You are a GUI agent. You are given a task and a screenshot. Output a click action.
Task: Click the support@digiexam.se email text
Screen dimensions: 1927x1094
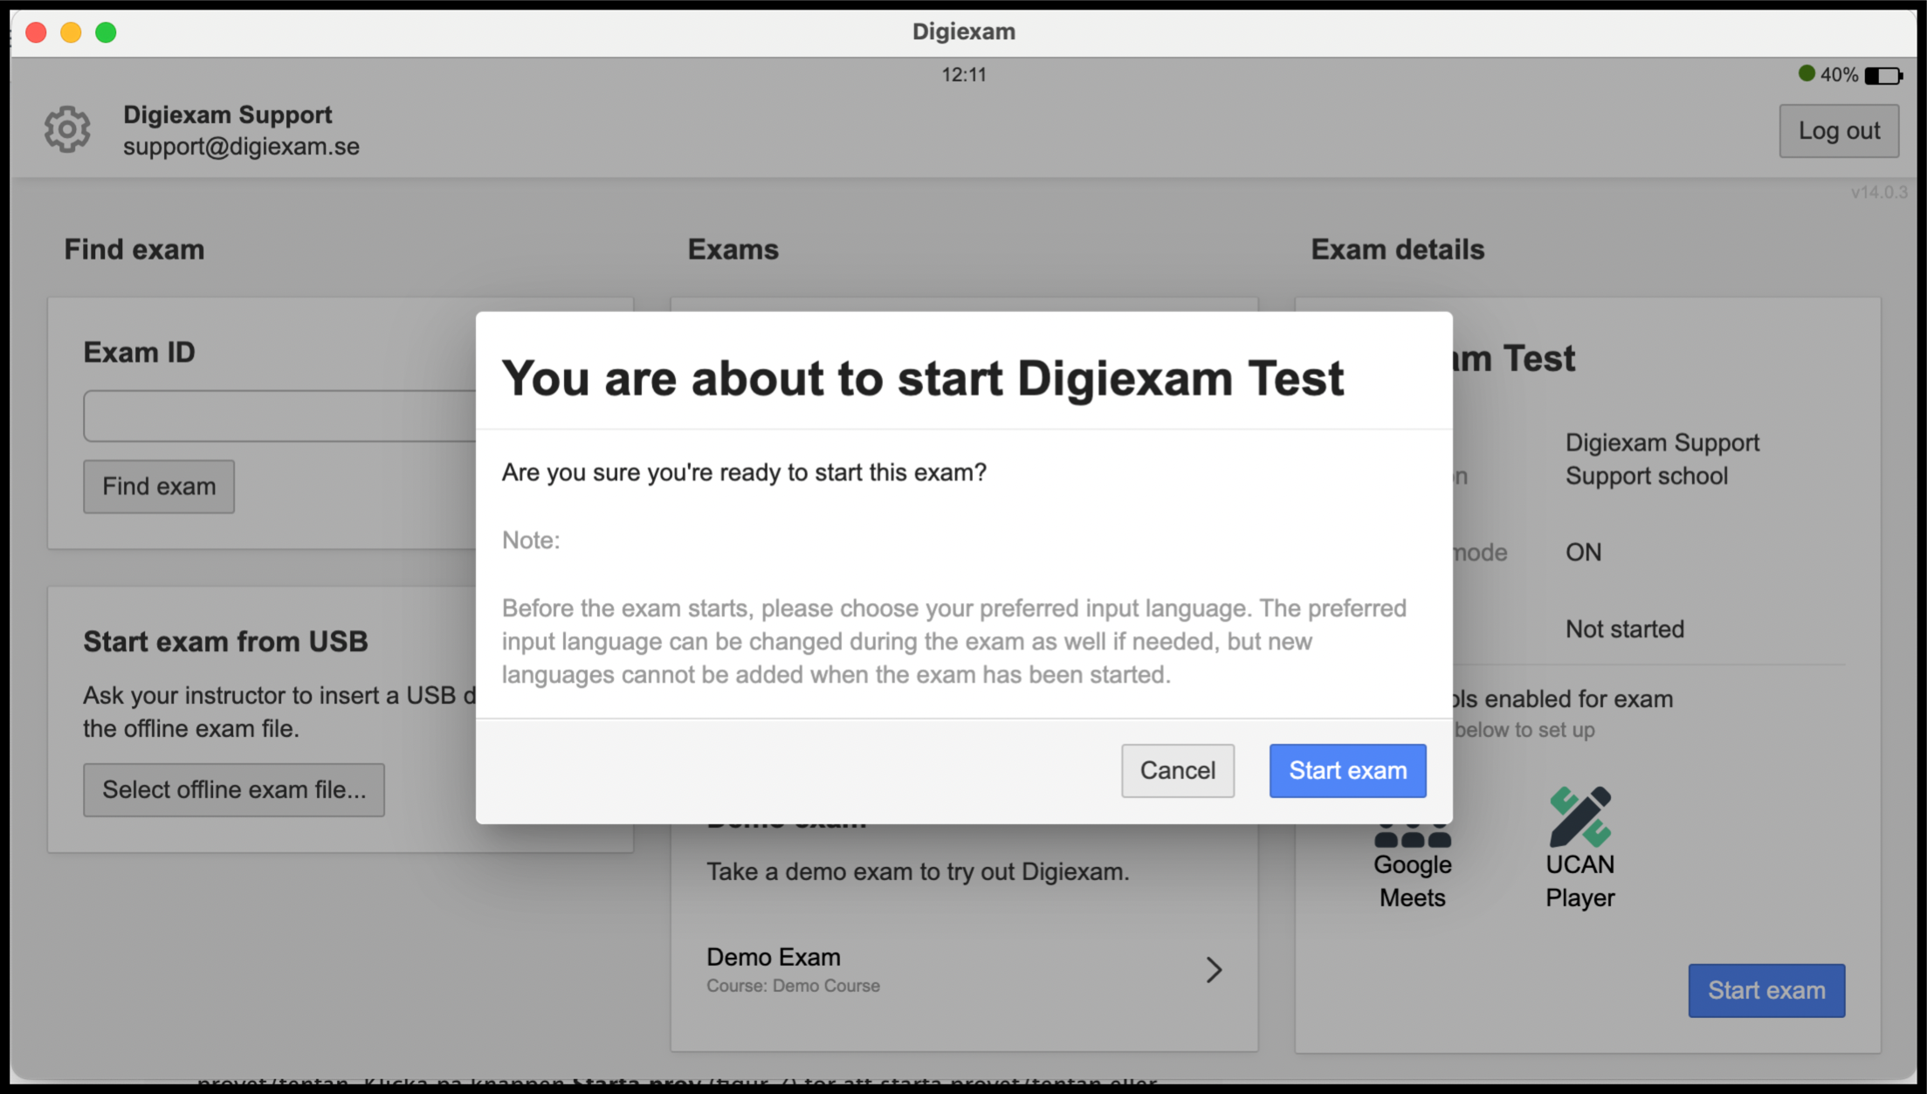click(241, 147)
